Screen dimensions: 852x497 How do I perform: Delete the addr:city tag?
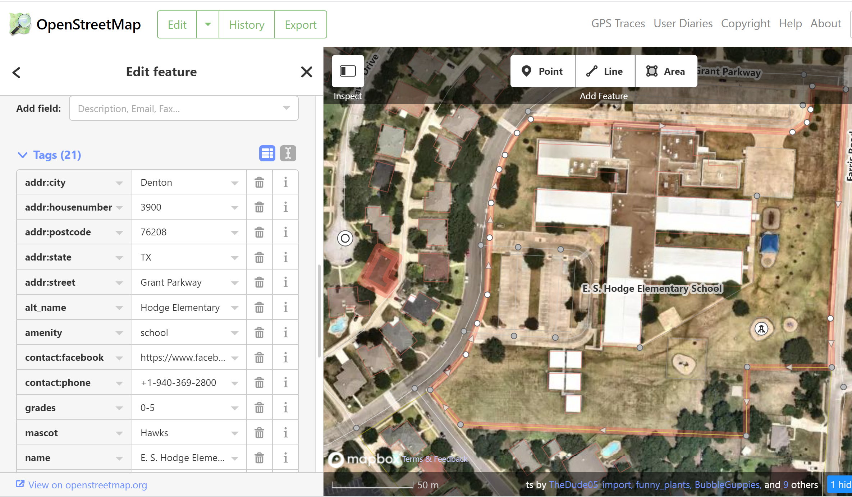(x=259, y=183)
